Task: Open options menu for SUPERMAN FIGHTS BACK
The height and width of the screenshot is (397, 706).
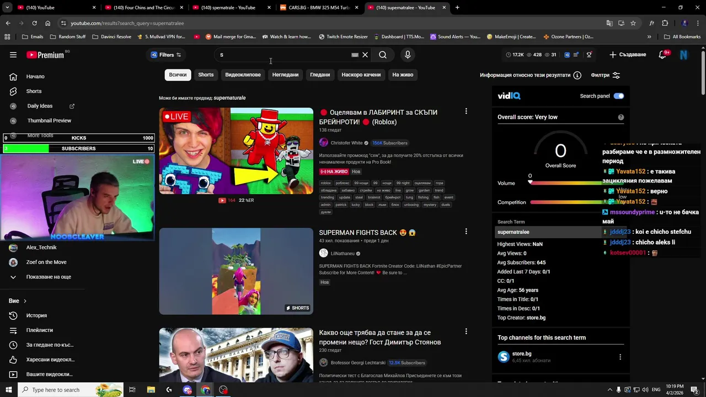Action: click(466, 232)
